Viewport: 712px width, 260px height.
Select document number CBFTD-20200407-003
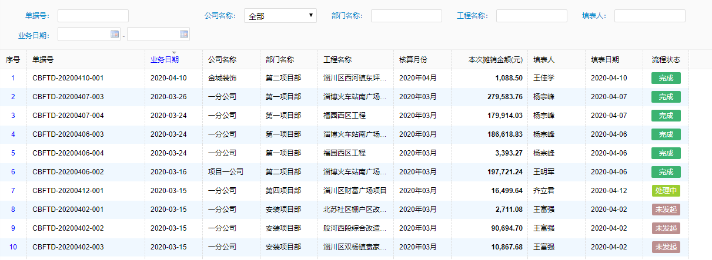coord(68,97)
